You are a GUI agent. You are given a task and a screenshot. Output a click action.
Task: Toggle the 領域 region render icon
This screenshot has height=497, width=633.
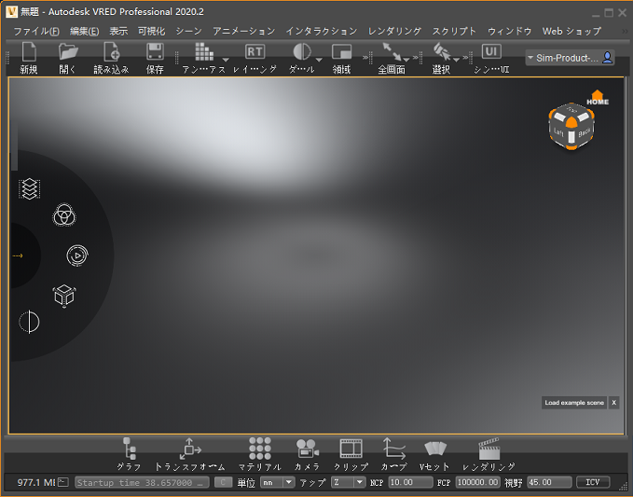(341, 51)
